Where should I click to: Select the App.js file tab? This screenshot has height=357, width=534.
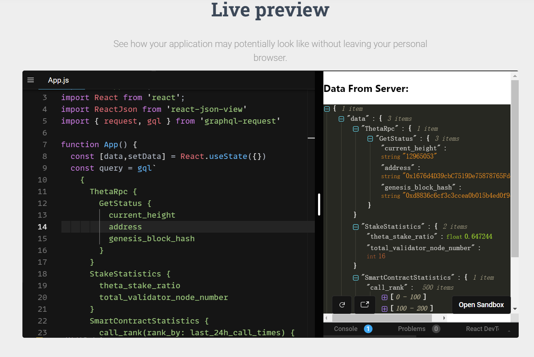[x=58, y=80]
